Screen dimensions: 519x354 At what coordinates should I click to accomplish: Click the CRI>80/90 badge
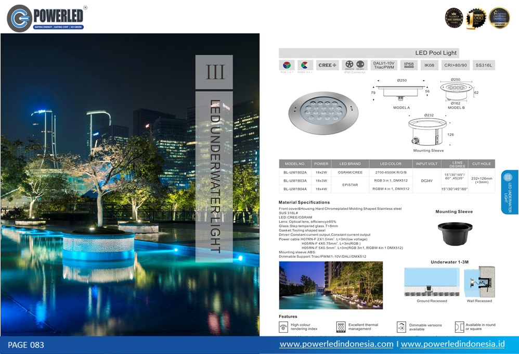(456, 65)
